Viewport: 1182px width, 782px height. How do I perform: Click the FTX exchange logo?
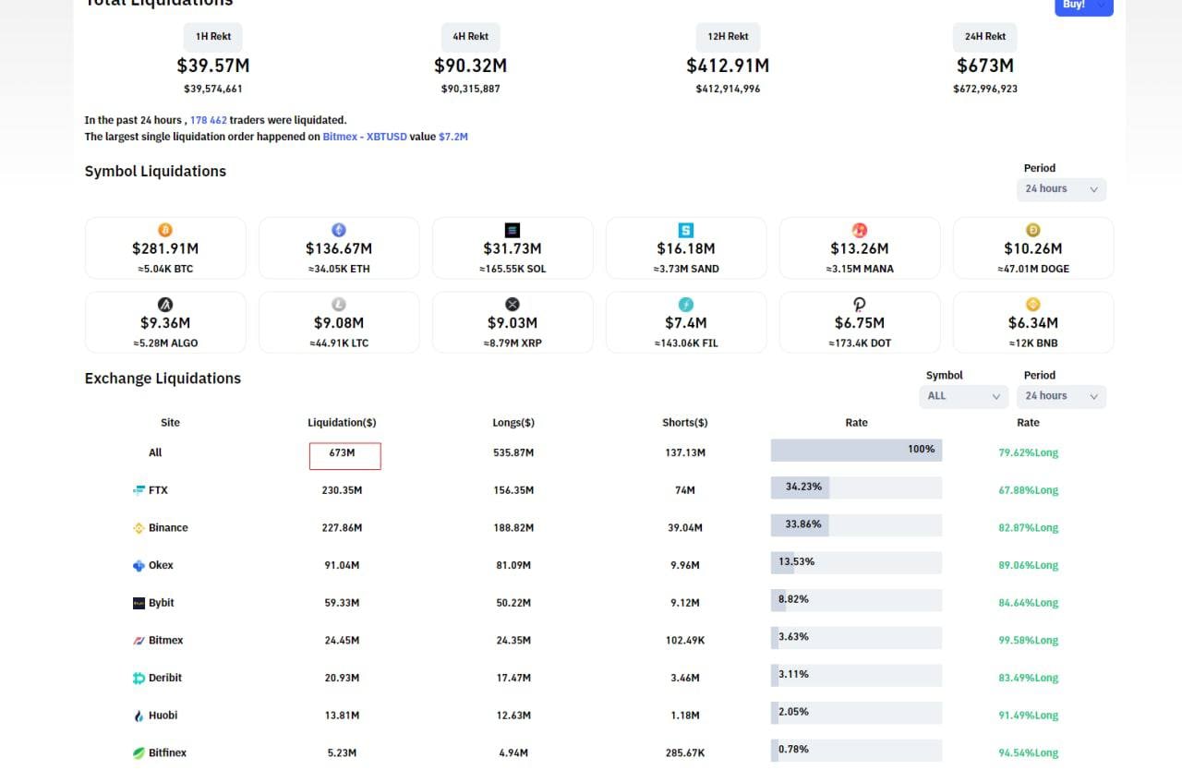139,490
